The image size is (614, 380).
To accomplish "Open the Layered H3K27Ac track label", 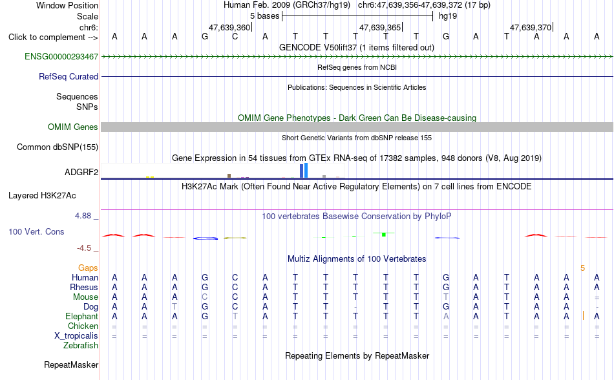I will (42, 196).
